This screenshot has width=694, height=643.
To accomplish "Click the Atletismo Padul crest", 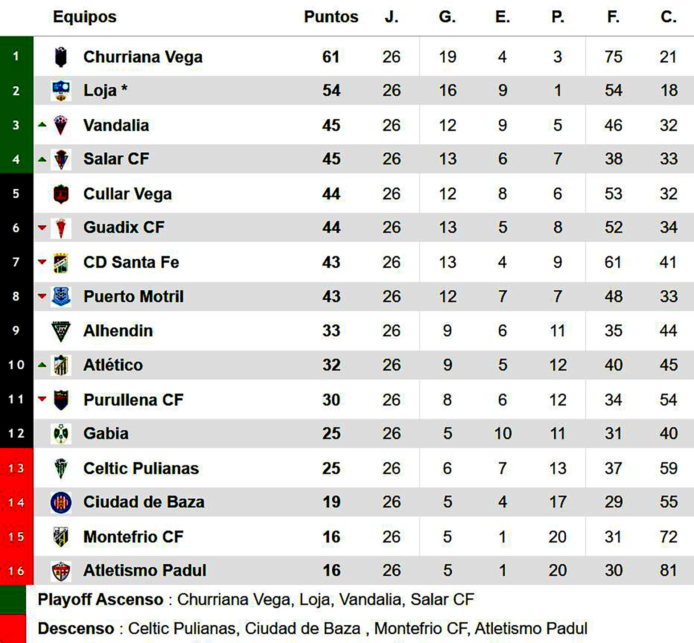I will pos(61,571).
